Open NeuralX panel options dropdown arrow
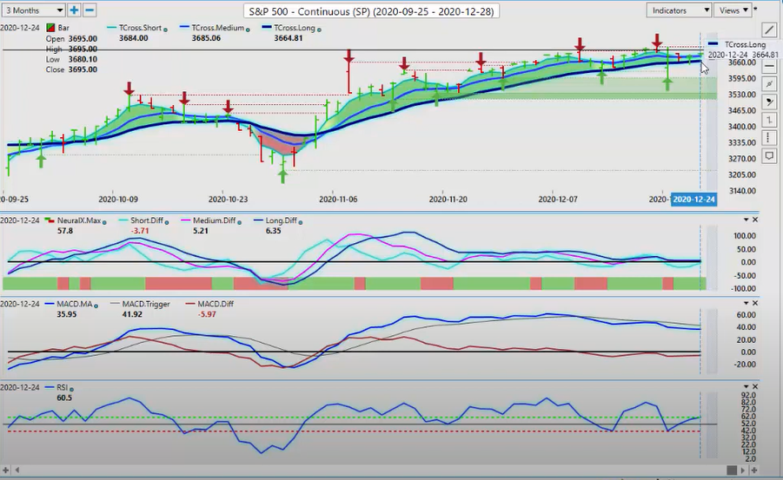Image resolution: width=783 pixels, height=480 pixels. point(746,220)
